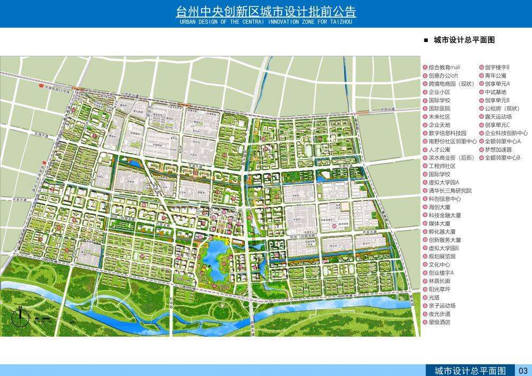Select legend entry 虚拟大学园B
This screenshot has width=532, height=376.
(441, 248)
